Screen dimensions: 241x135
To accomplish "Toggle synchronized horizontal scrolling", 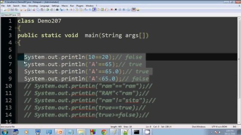I will [x=81, y=10].
